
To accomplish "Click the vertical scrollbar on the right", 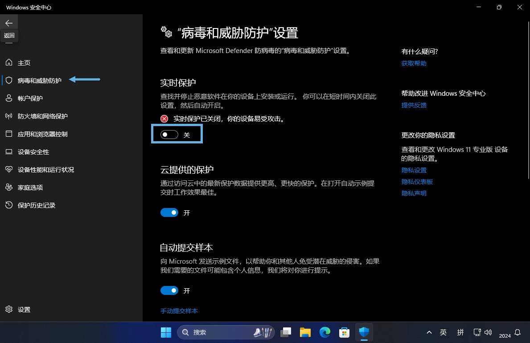I will click(528, 100).
